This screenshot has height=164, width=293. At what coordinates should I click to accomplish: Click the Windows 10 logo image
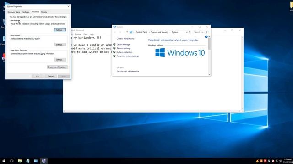pyautogui.click(x=180, y=53)
